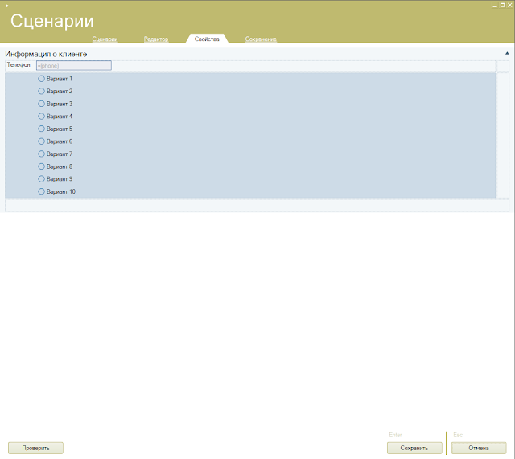Select the Вариант 2 radio button
515x459 pixels.
tap(41, 91)
